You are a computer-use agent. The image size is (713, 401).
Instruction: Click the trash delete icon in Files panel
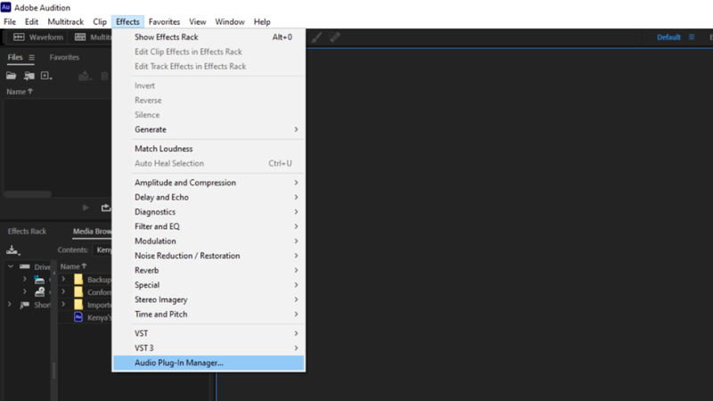click(x=104, y=76)
